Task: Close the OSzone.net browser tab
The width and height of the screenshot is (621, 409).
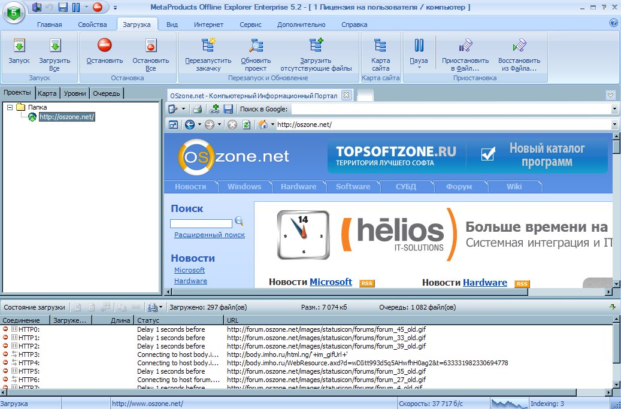Action: tap(346, 95)
